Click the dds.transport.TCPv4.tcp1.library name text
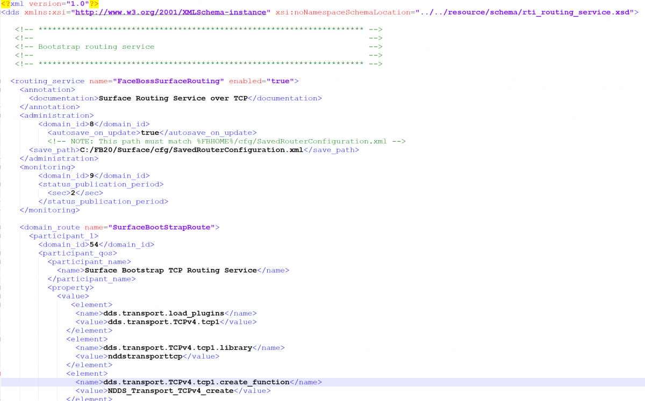645x401 pixels. tap(178, 347)
